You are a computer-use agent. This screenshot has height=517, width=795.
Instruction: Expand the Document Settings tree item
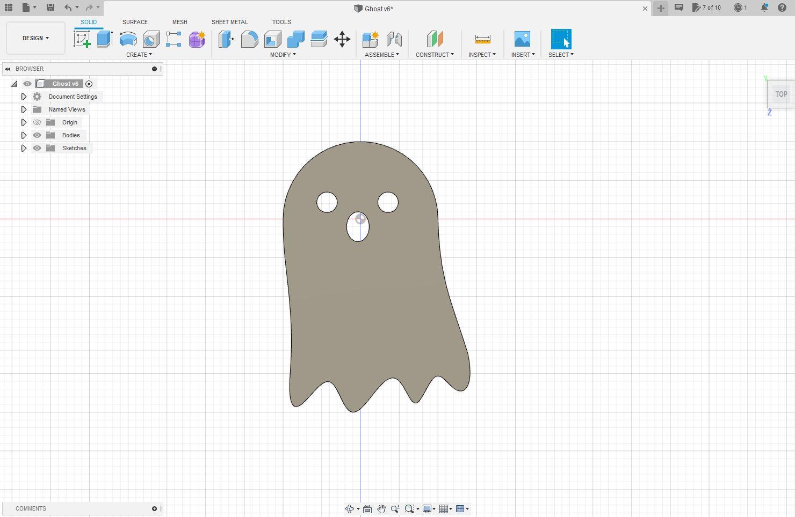(24, 97)
